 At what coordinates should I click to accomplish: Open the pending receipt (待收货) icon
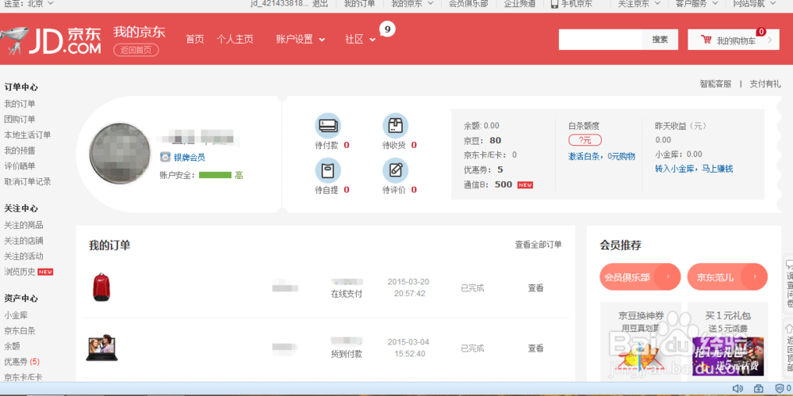tap(395, 125)
